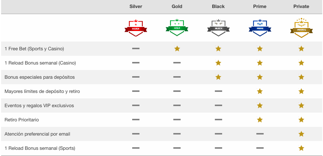Click the red Silver tier badge
The width and height of the screenshot is (323, 156).
tap(136, 28)
